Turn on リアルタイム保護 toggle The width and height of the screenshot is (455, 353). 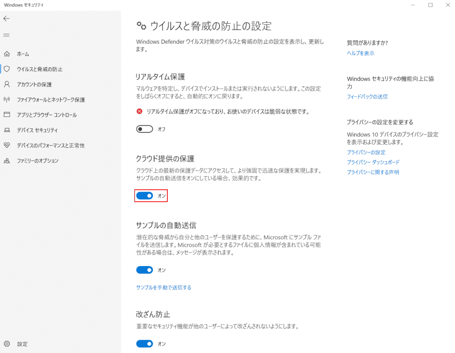144,129
